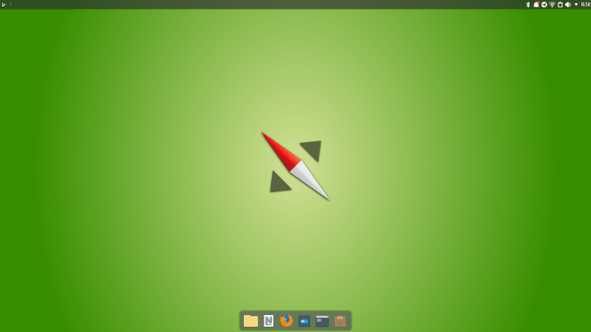Image resolution: width=591 pixels, height=332 pixels.
Task: Launch the terminal from the dock
Action: pos(322,321)
